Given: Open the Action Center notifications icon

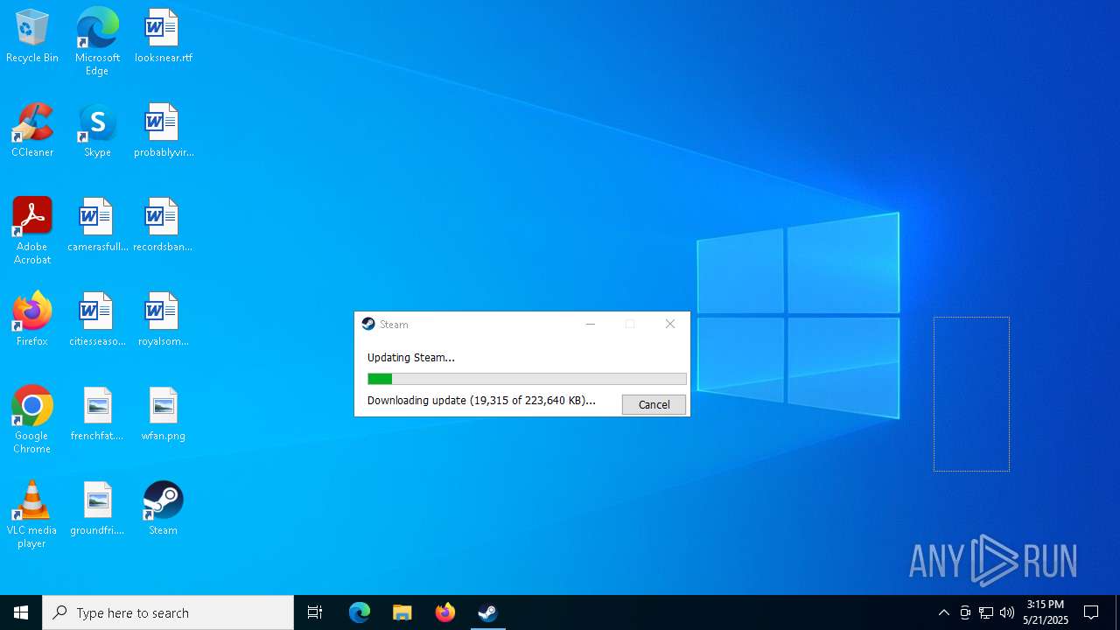Looking at the screenshot, I should 1091,612.
